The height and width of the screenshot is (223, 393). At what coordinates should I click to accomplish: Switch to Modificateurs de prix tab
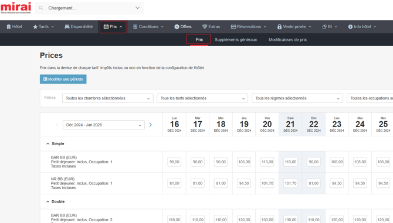[288, 40]
